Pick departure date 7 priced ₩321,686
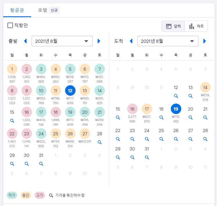 pyautogui.click(x=100, y=69)
